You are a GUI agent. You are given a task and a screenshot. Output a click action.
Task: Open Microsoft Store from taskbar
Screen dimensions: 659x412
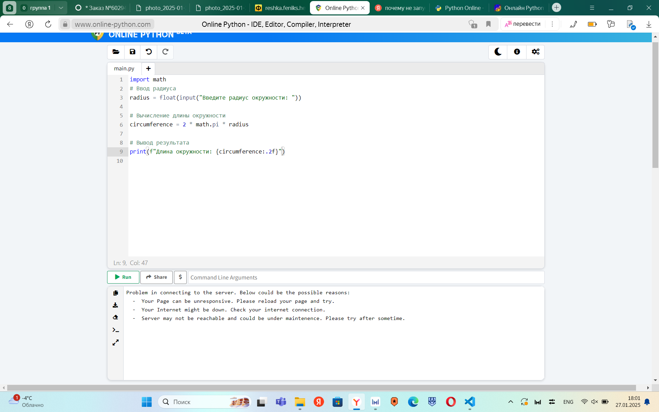coord(337,402)
